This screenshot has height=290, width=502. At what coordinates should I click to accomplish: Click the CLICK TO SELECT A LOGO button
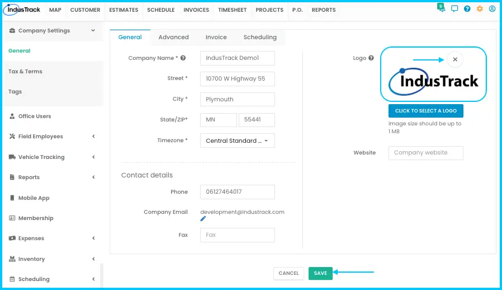point(426,111)
